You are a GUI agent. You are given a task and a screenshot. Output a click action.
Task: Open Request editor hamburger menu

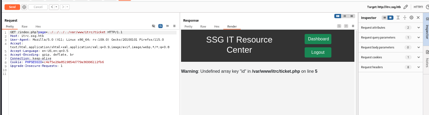point(174,26)
